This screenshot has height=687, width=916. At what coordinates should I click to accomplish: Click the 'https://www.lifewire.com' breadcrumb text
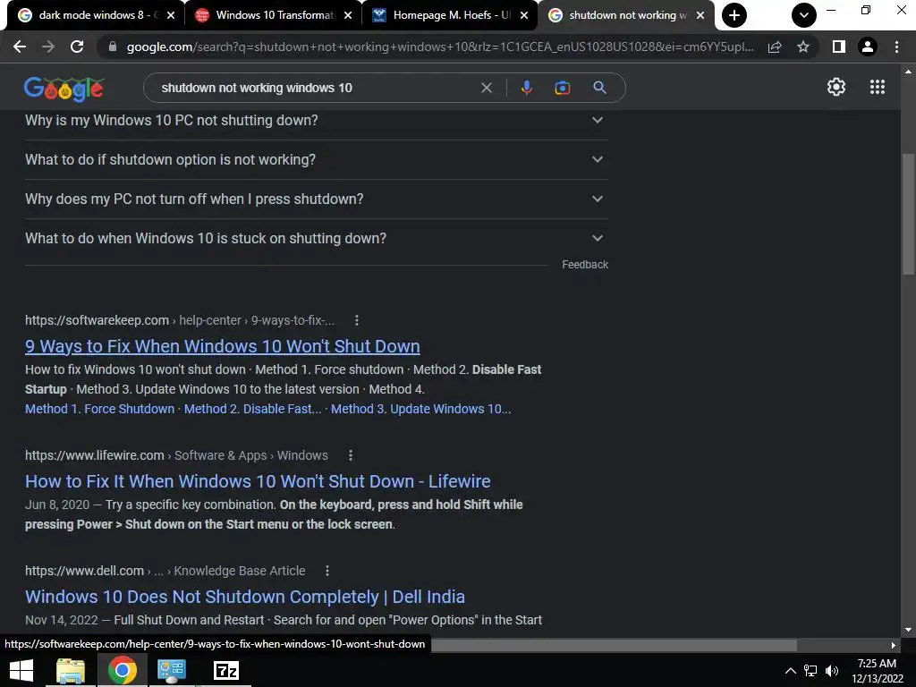coord(95,455)
